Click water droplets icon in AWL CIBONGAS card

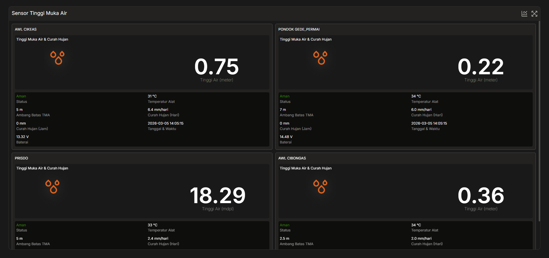320,187
